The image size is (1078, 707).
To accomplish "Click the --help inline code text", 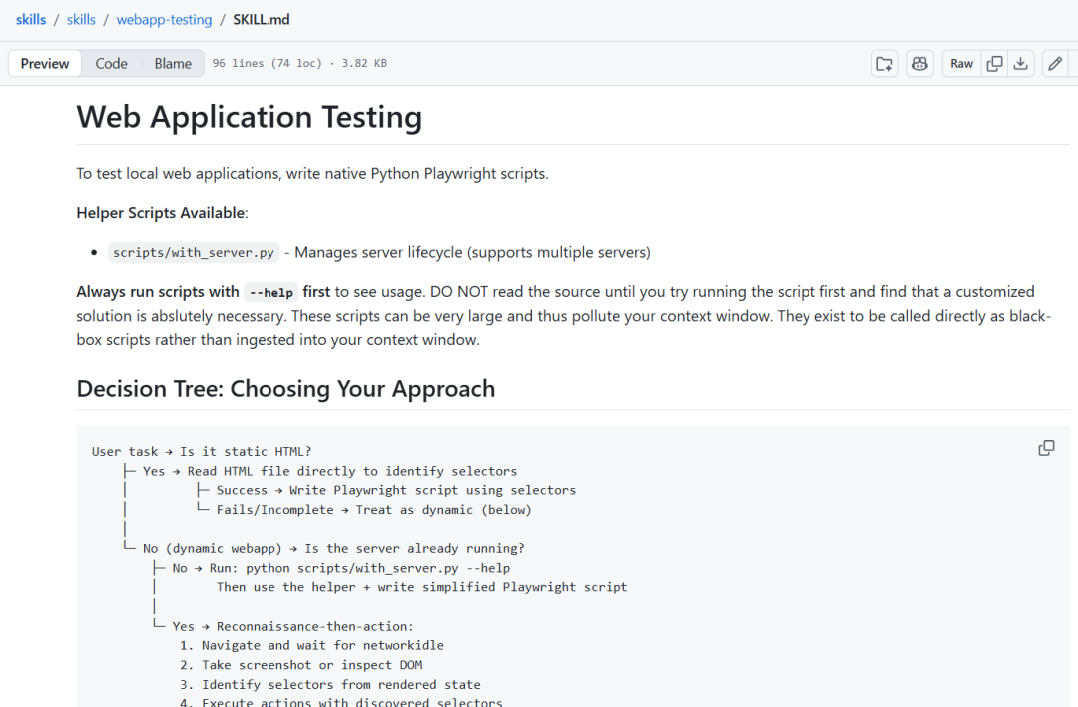I will (270, 292).
